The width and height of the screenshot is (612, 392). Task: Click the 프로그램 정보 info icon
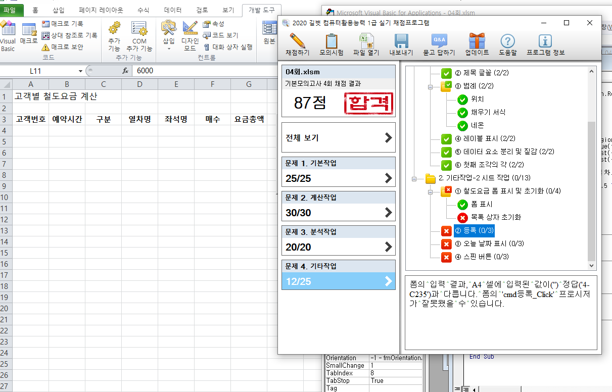tap(545, 43)
